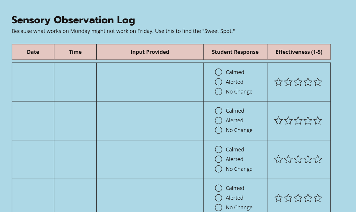Set second row effectiveness to three stars
The height and width of the screenshot is (212, 356).
[x=298, y=121]
